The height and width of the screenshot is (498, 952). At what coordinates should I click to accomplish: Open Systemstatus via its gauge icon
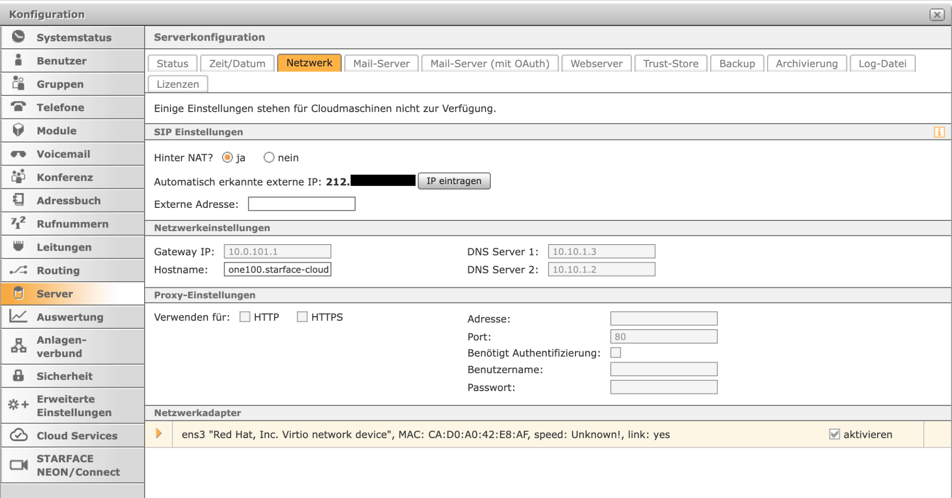[x=19, y=37]
